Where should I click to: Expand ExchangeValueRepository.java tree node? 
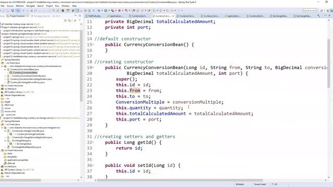(x=5, y=147)
